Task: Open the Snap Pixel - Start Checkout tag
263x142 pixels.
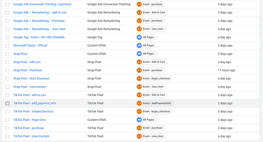Action: 31,78
